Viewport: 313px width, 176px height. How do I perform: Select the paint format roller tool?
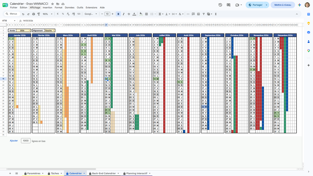point(39,14)
